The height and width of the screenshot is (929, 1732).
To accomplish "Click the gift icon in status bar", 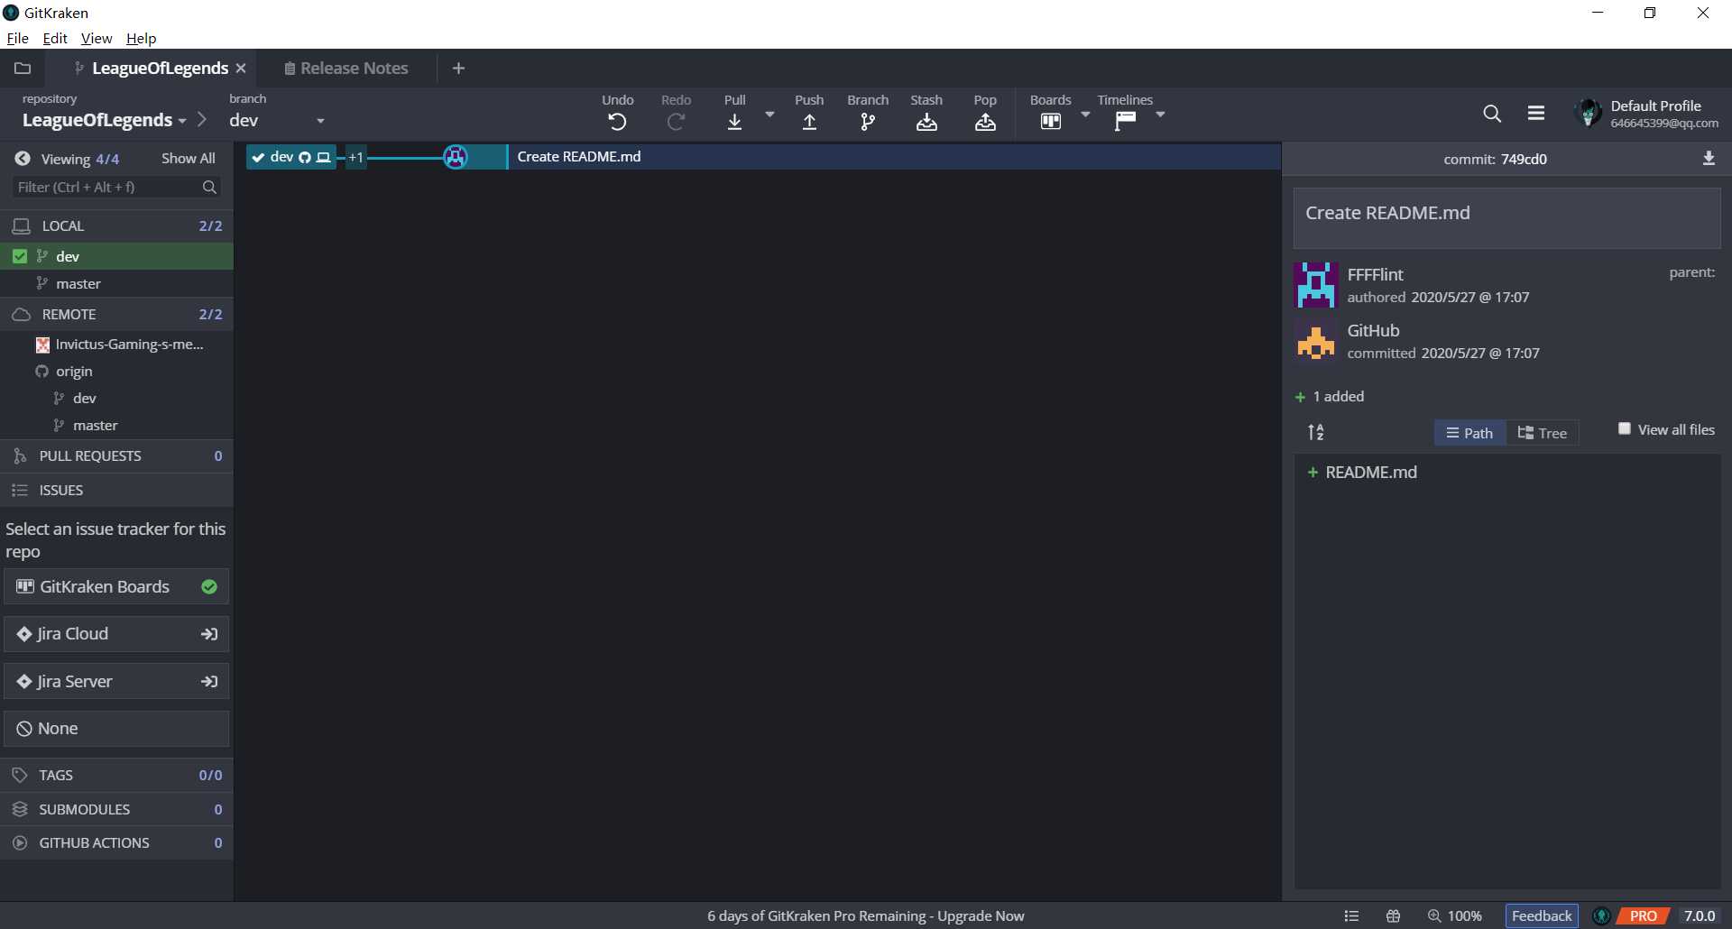I will [1394, 916].
